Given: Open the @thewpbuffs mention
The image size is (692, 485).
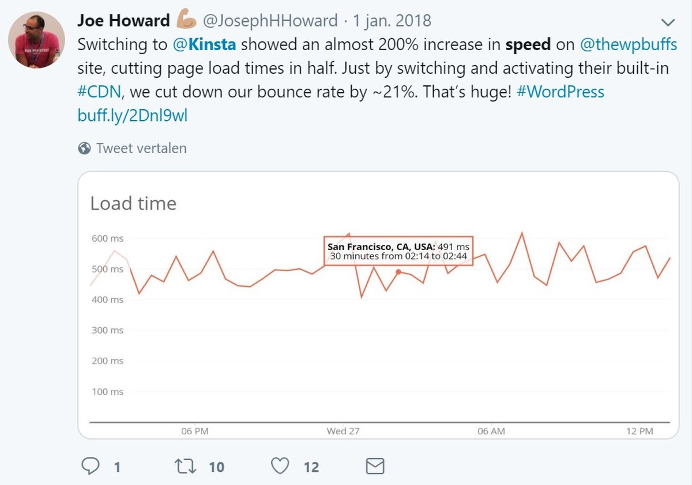Looking at the screenshot, I should [628, 44].
